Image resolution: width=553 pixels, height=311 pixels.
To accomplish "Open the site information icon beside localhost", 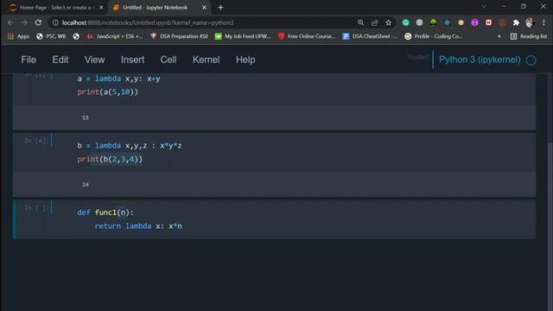I will click(55, 23).
